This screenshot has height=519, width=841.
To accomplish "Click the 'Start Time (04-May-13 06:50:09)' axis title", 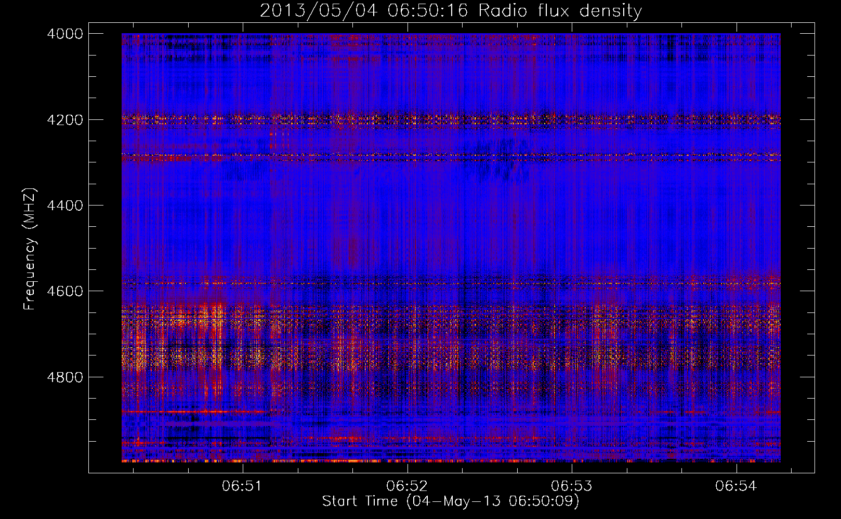I will [x=451, y=501].
